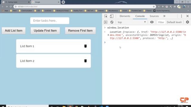Switch to the Console tab
The height and width of the screenshot is (107, 191).
click(x=140, y=16)
